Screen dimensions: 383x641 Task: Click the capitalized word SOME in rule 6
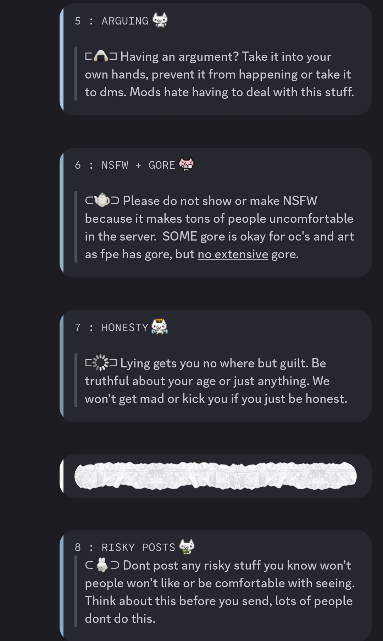(179, 237)
